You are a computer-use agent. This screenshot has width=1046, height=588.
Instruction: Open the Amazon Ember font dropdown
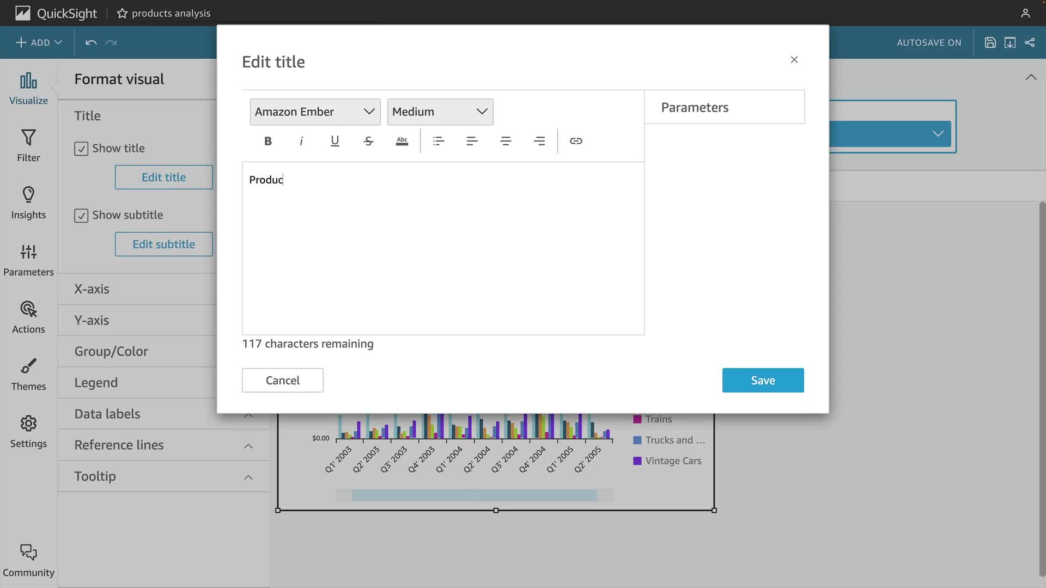pyautogui.click(x=315, y=112)
